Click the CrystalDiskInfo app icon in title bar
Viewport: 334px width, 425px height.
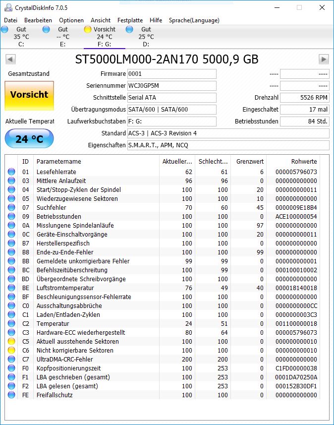(x=8, y=7)
